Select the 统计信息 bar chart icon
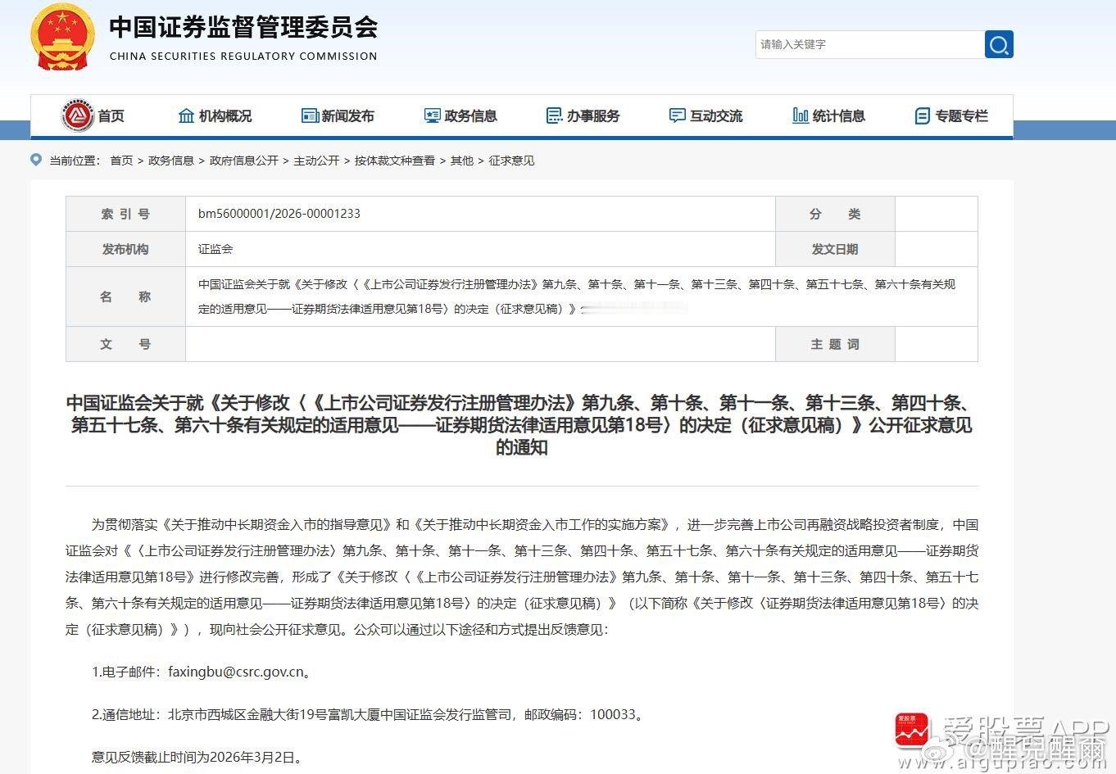 coord(800,115)
